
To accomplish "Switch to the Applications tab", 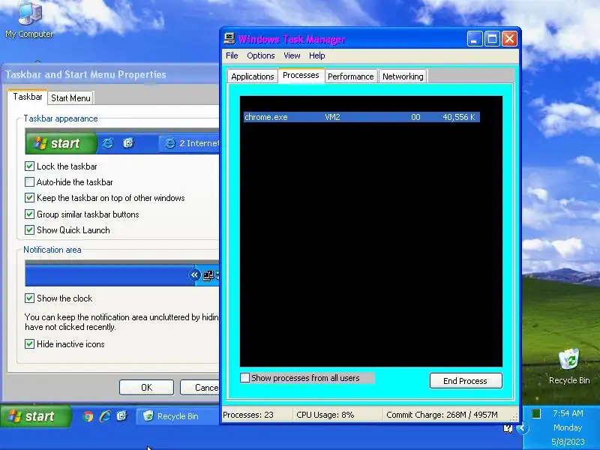I will tap(253, 76).
